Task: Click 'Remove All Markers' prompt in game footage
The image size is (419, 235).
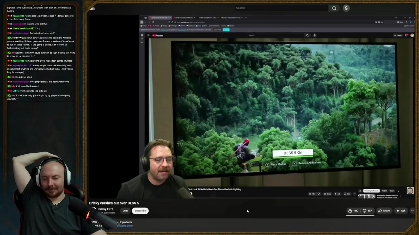Action: [307, 163]
